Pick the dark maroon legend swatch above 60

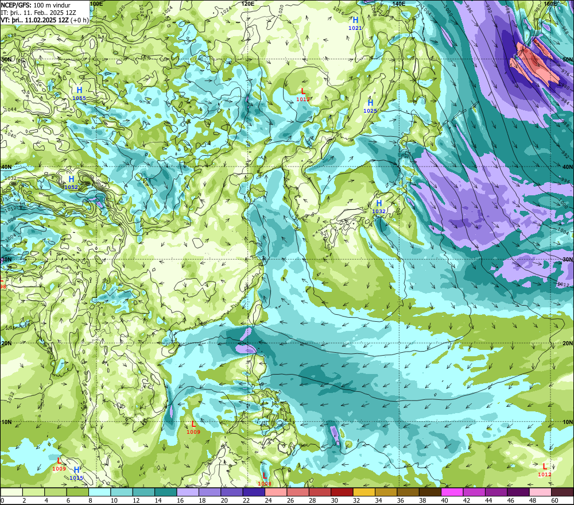click(x=563, y=492)
